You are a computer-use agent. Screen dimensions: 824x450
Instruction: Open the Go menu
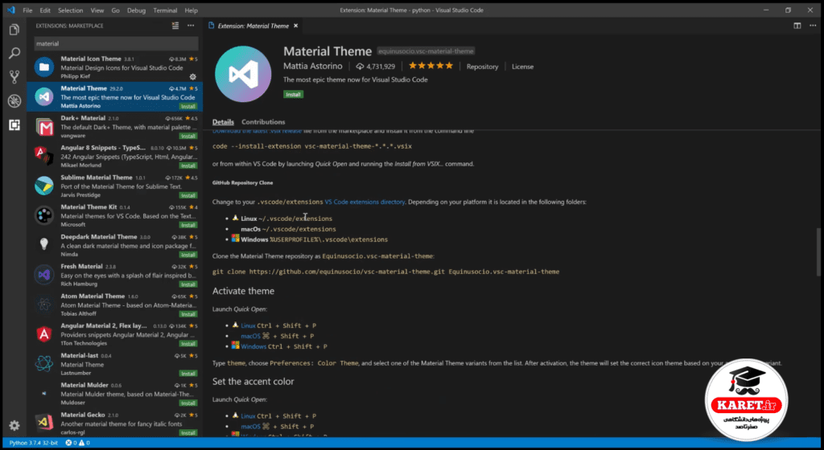click(116, 10)
